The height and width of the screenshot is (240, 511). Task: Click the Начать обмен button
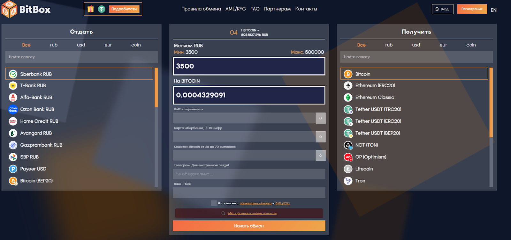(x=249, y=226)
